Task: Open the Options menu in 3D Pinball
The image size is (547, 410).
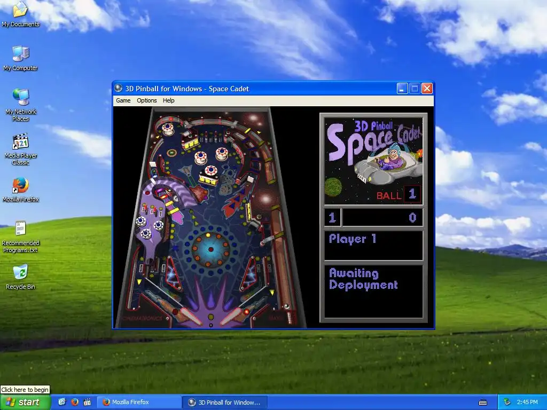Action: click(146, 100)
